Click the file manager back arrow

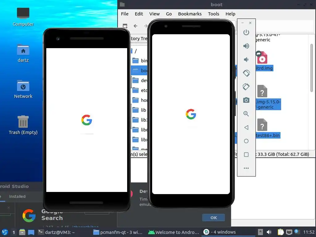click(x=135, y=26)
